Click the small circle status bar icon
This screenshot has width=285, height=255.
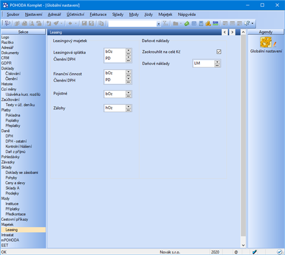(x=236, y=252)
